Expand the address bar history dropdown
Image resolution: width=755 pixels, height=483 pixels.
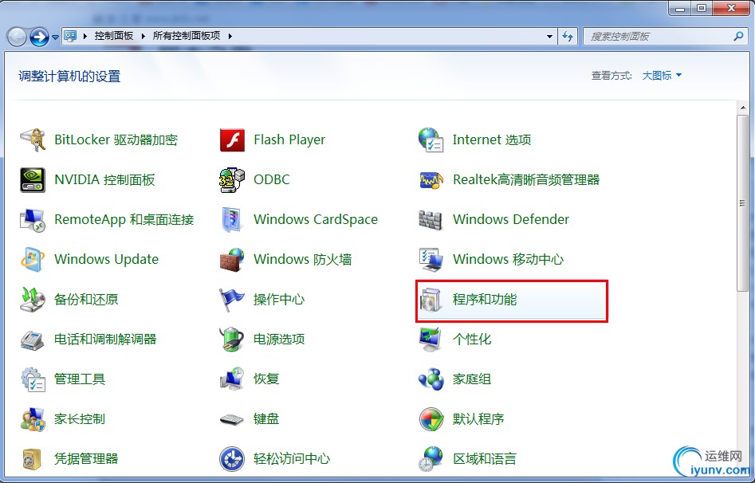549,37
